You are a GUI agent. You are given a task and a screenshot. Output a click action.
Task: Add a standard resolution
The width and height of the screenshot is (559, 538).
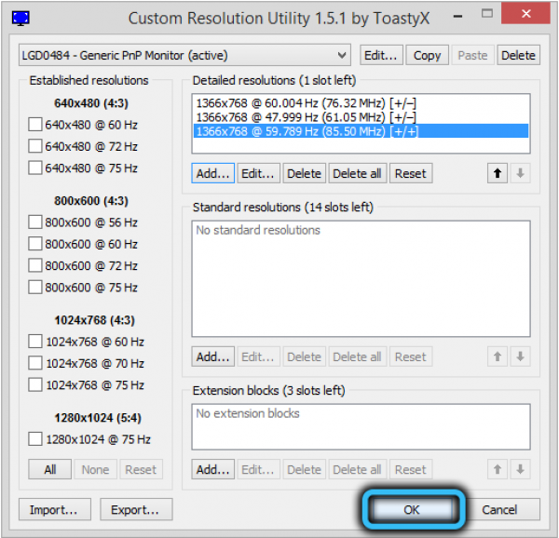coord(212,356)
